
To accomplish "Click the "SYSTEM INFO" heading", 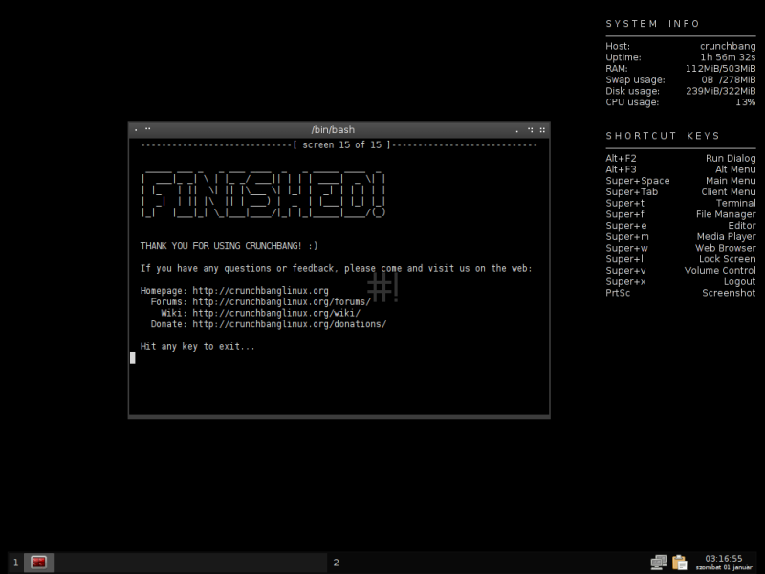I will (x=653, y=24).
